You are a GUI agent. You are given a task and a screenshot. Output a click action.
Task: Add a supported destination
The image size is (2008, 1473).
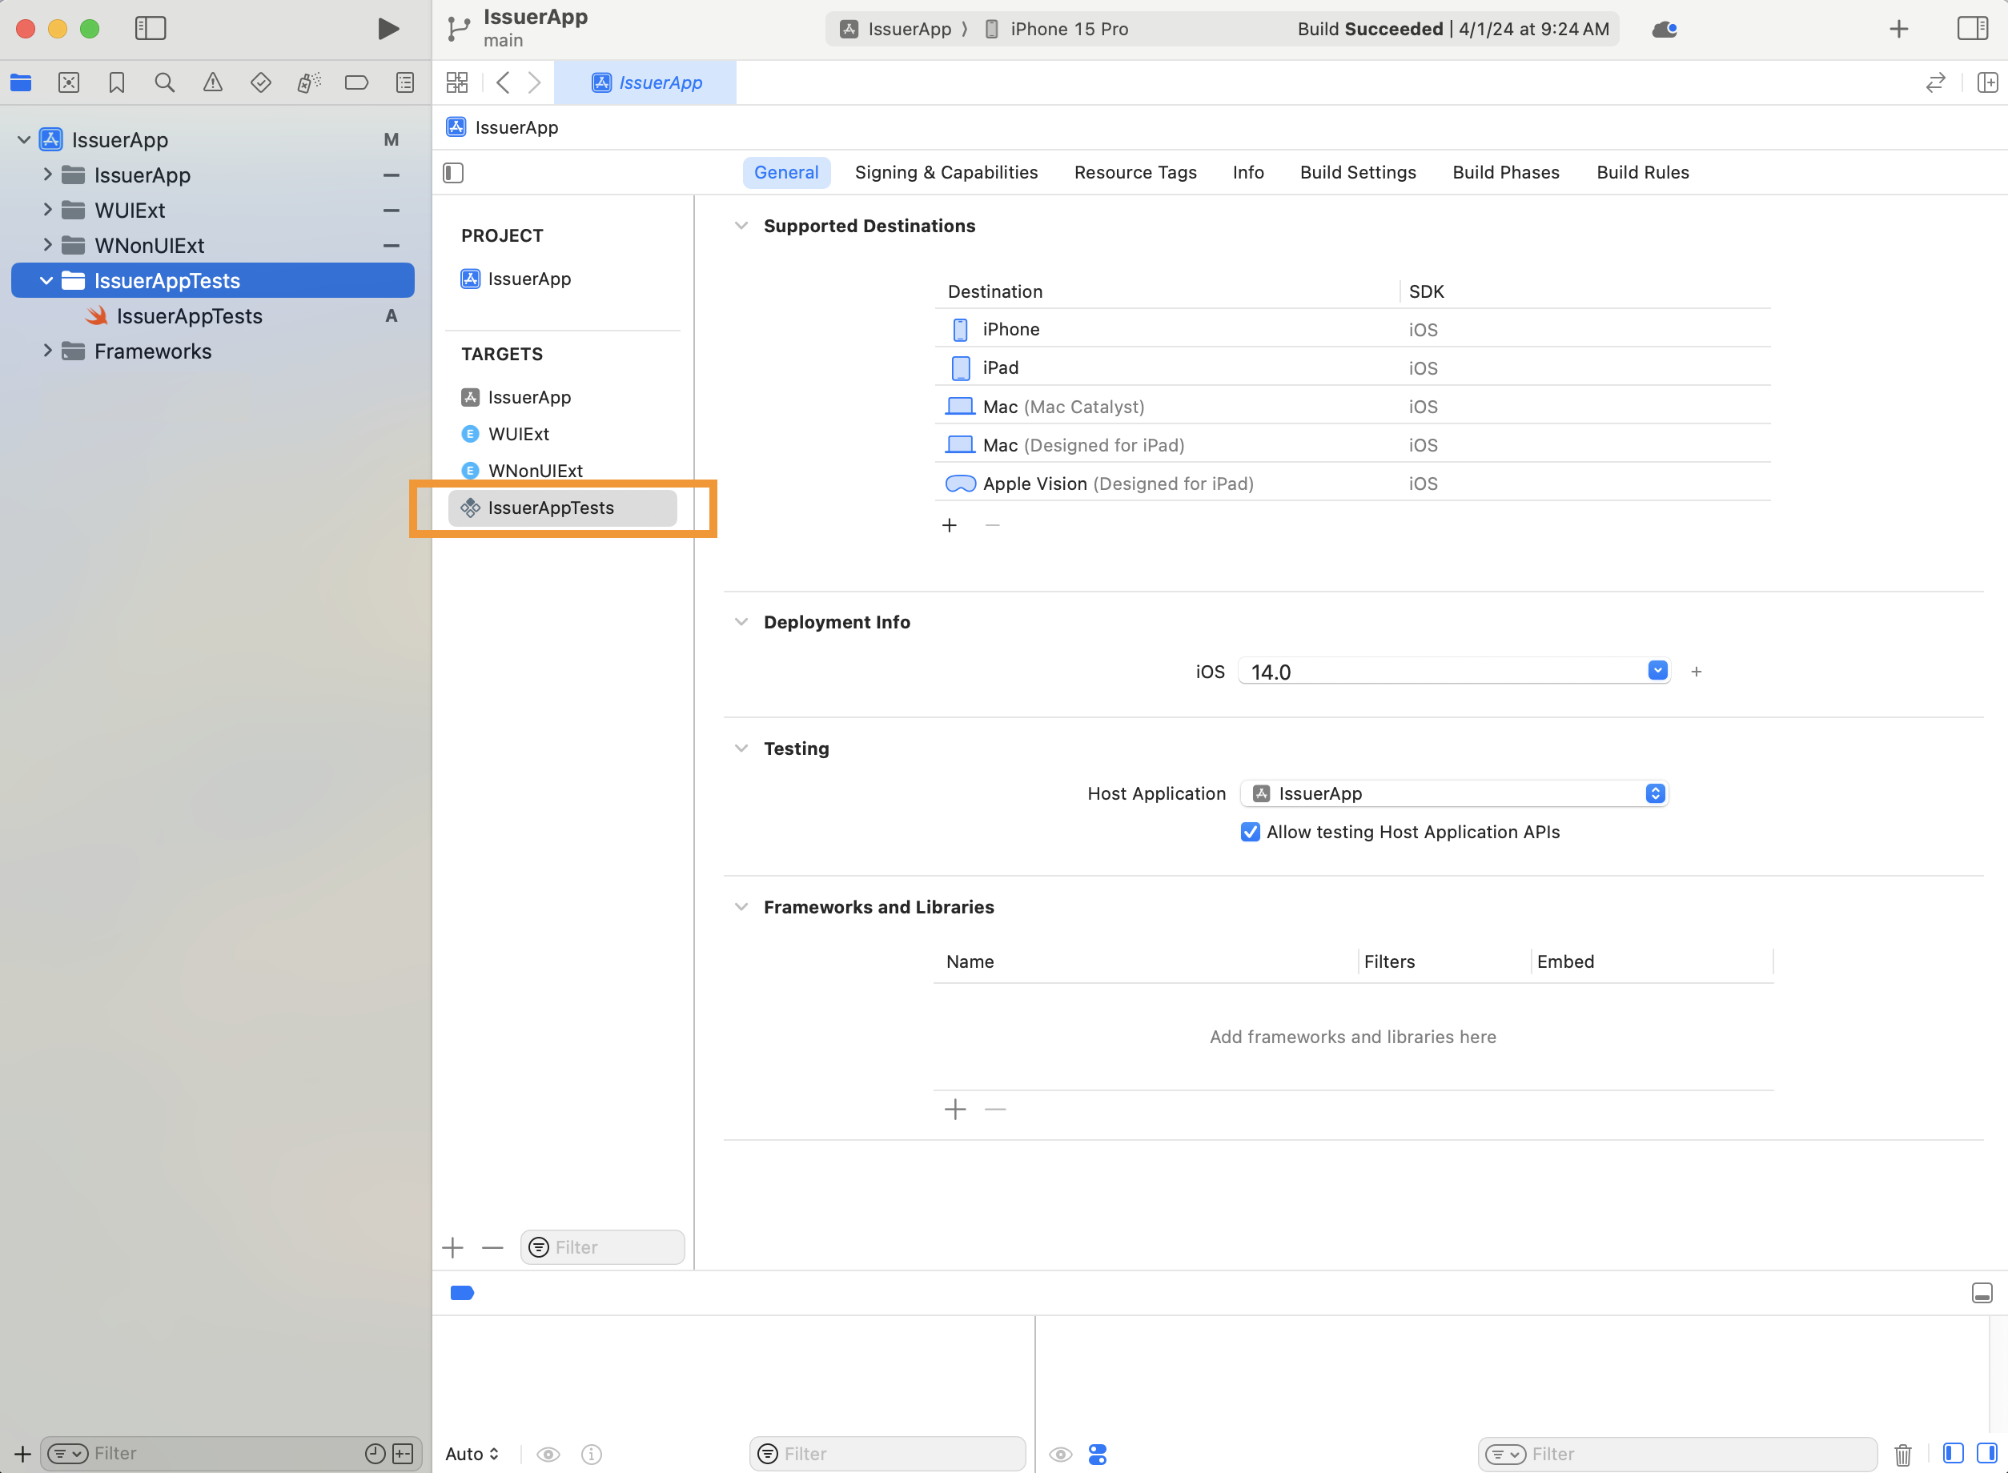(950, 525)
